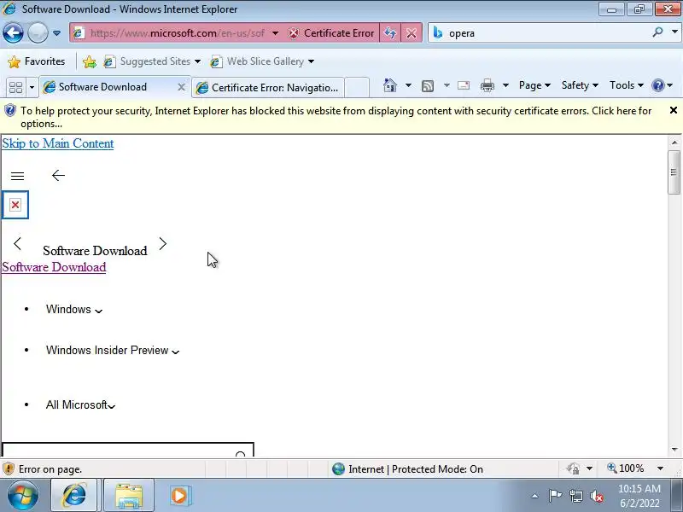The width and height of the screenshot is (683, 512).
Task: Click the page's left arrow back icon
Action: 58,176
